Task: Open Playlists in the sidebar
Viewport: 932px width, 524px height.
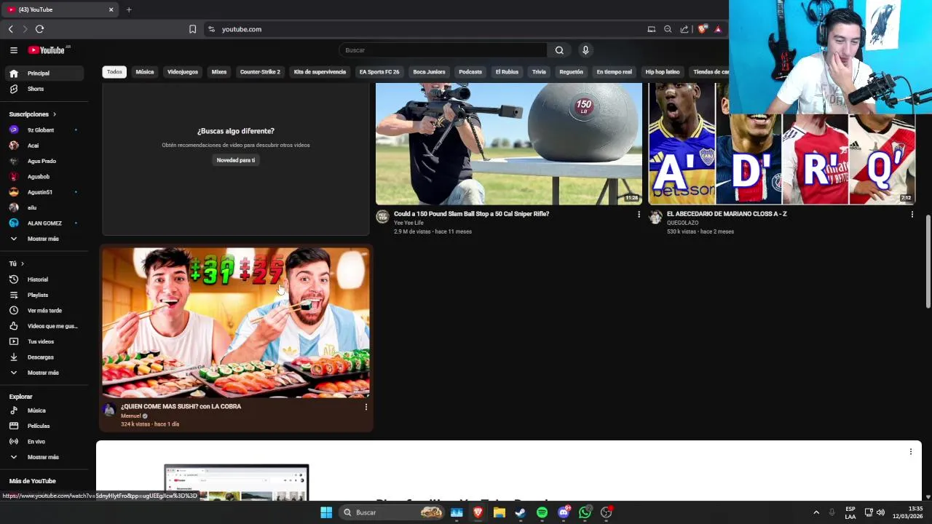Action: (x=44, y=295)
